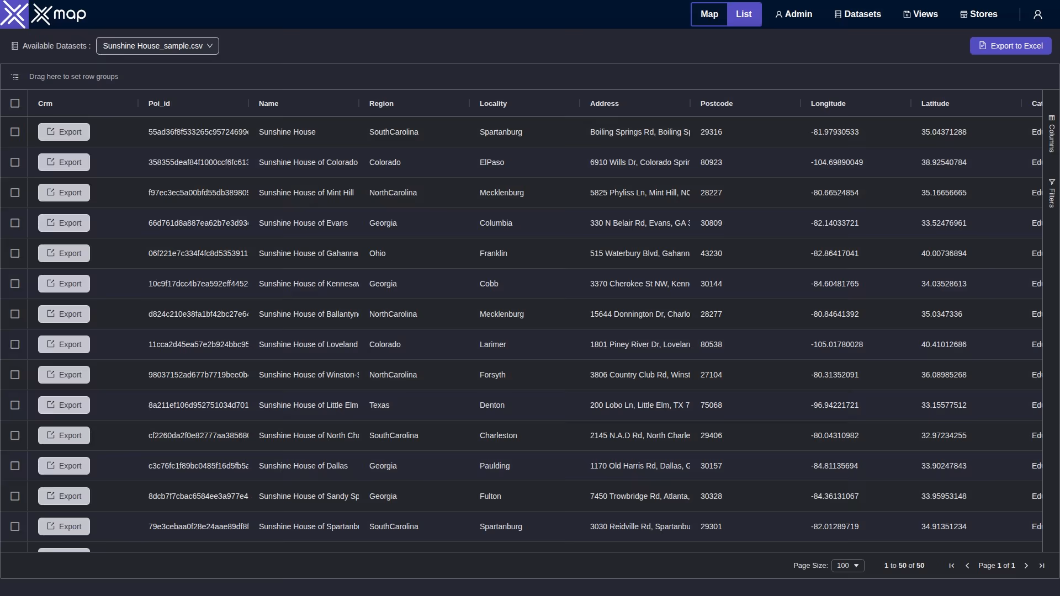This screenshot has height=596, width=1060.
Task: Sort by the Region column header
Action: (381, 104)
